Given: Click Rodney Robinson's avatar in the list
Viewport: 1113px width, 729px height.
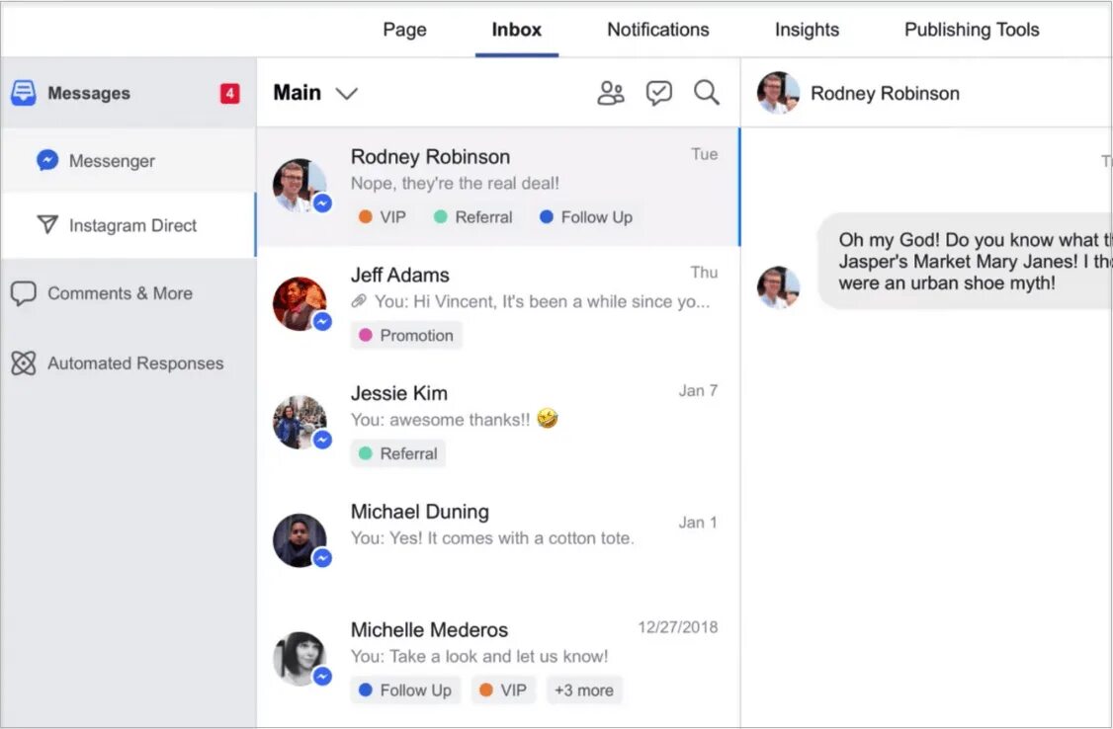Looking at the screenshot, I should coord(300,185).
